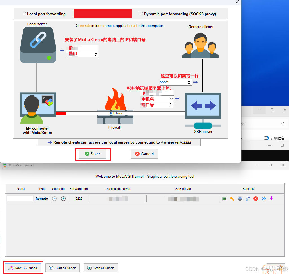This screenshot has width=289, height=274.
Task: Click Start all tunnels
Action: 63,268
